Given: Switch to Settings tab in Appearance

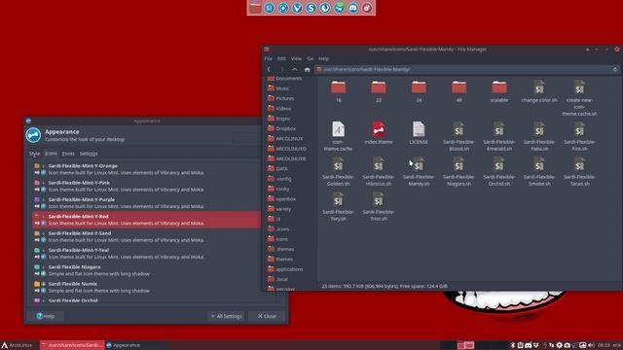Looking at the screenshot, I should (89, 154).
